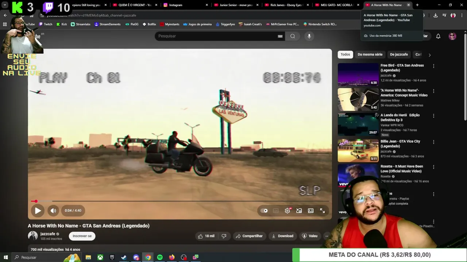Viewport: 467px width, 262px height.
Task: Open Xbox app from the taskbar
Action: tap(100, 257)
